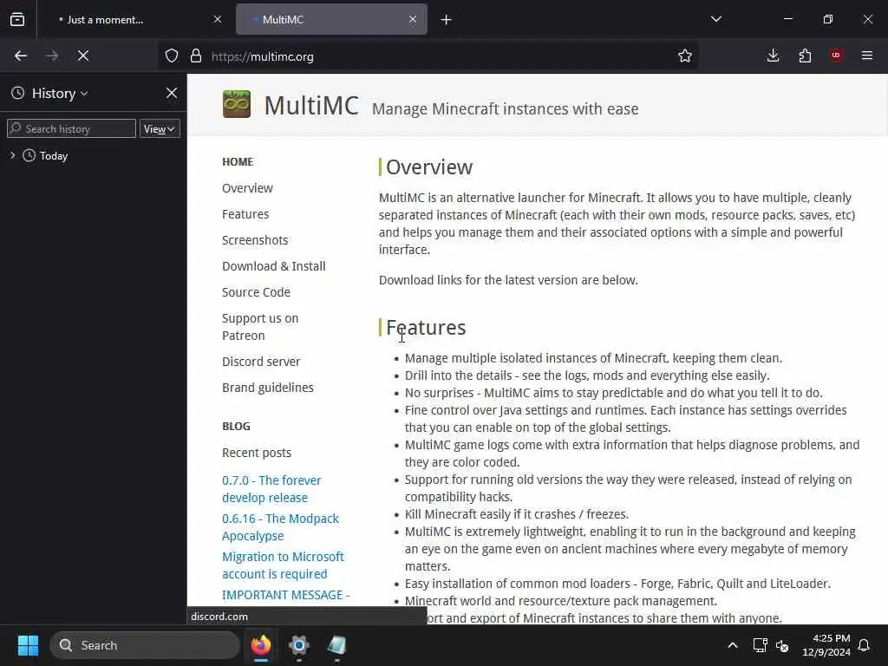Image resolution: width=888 pixels, height=666 pixels.
Task: Show hidden system tray icons
Action: (732, 645)
